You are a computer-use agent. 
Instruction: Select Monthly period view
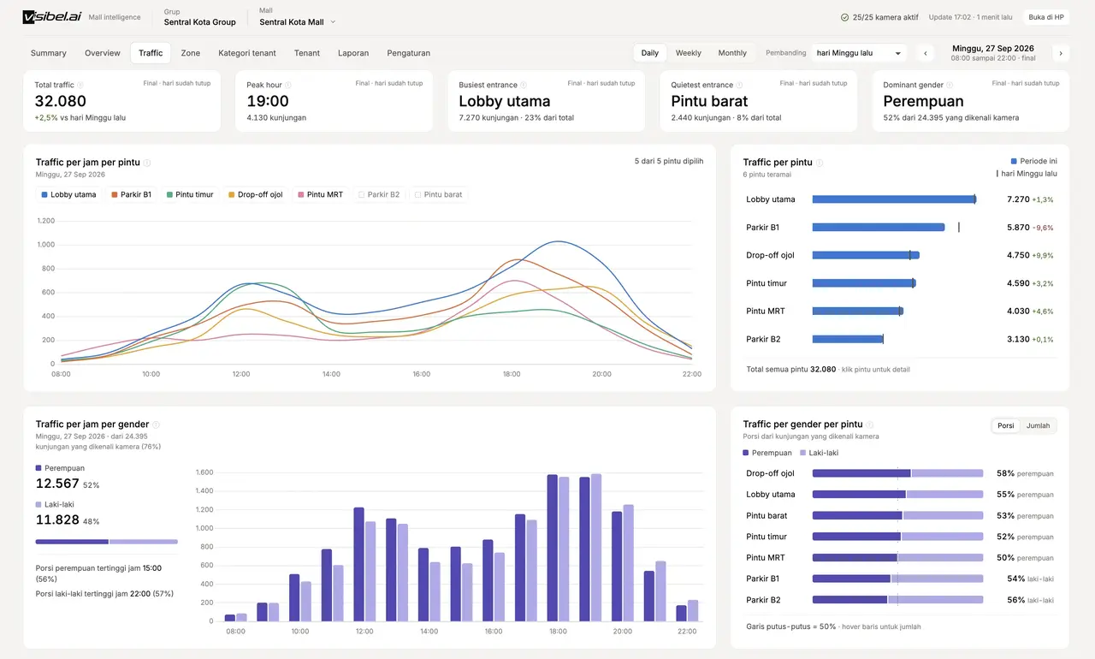tap(732, 53)
